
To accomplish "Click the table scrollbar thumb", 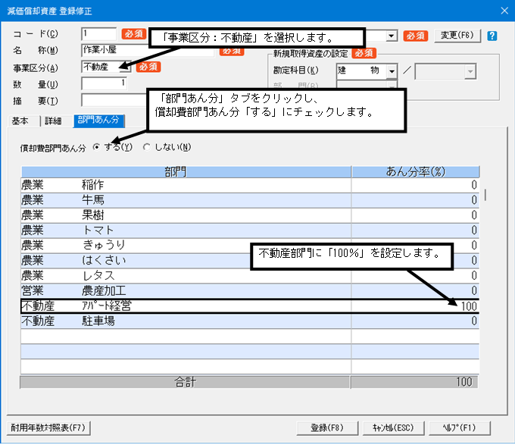I will (x=485, y=195).
